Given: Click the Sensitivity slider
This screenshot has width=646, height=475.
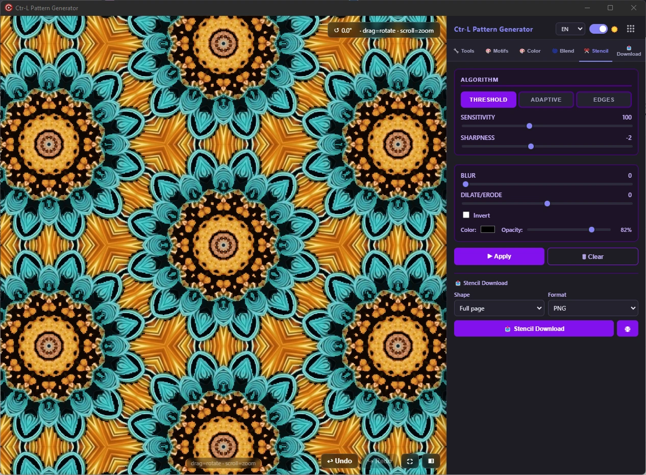Looking at the screenshot, I should (546, 126).
